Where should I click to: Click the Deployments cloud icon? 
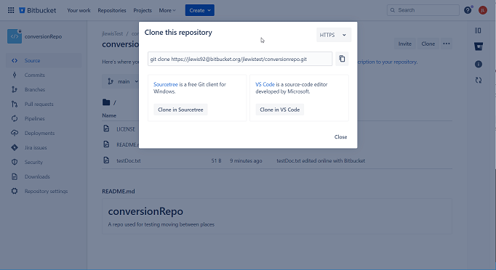[x=15, y=134]
